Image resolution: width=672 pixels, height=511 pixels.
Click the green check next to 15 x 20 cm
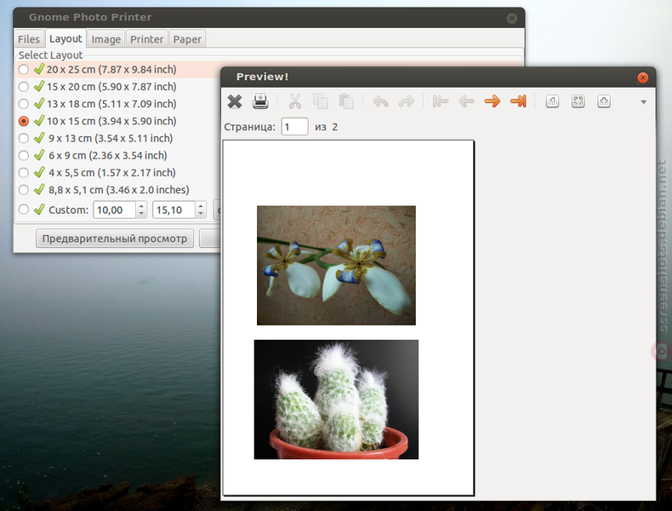click(x=39, y=86)
